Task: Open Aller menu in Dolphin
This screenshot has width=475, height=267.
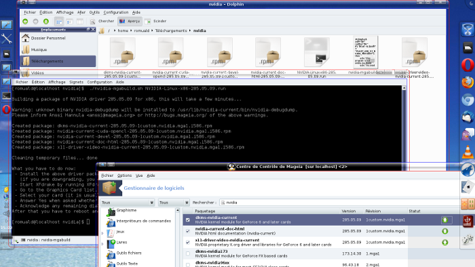Action: point(81,12)
